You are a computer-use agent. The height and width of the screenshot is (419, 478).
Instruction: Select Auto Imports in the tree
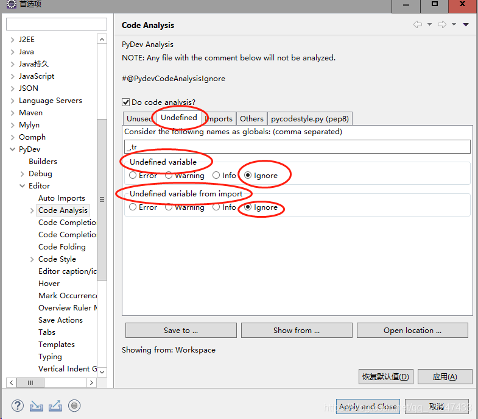[62, 198]
